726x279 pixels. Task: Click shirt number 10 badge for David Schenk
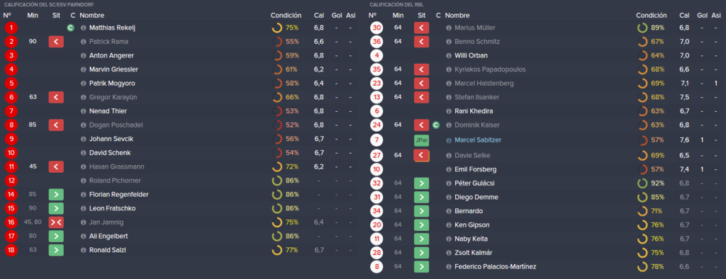point(11,153)
